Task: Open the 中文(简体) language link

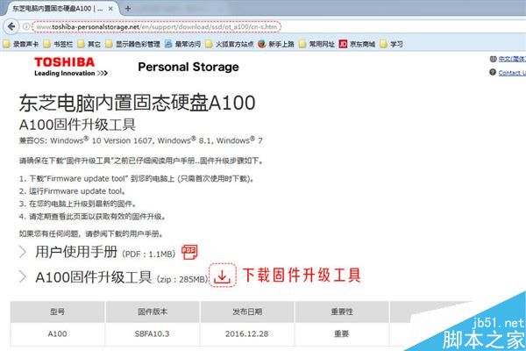Action: tap(512, 59)
